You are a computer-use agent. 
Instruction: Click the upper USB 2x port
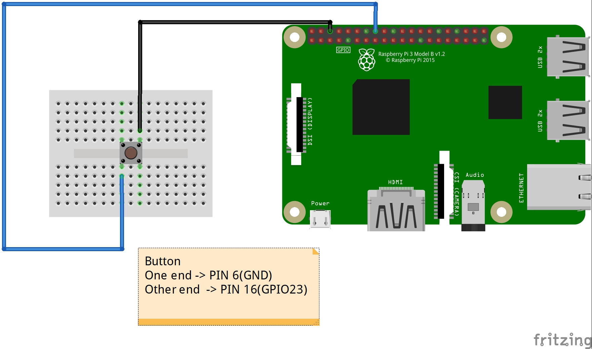tap(568, 56)
